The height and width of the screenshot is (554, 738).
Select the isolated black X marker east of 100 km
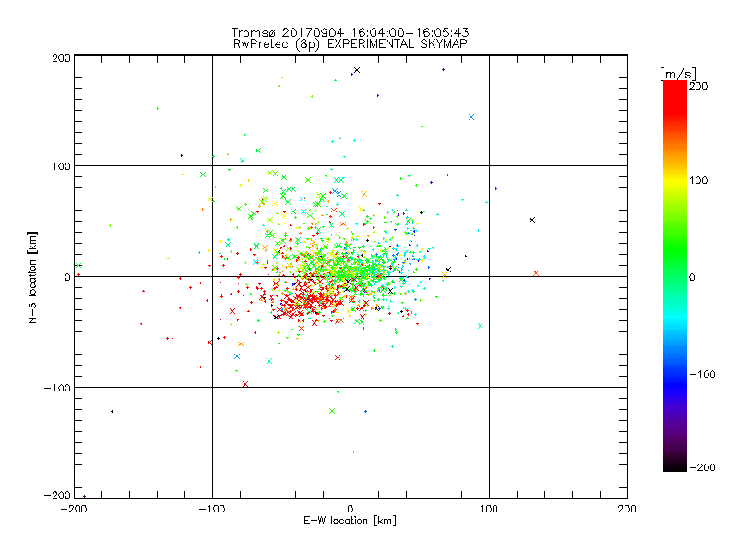[532, 220]
